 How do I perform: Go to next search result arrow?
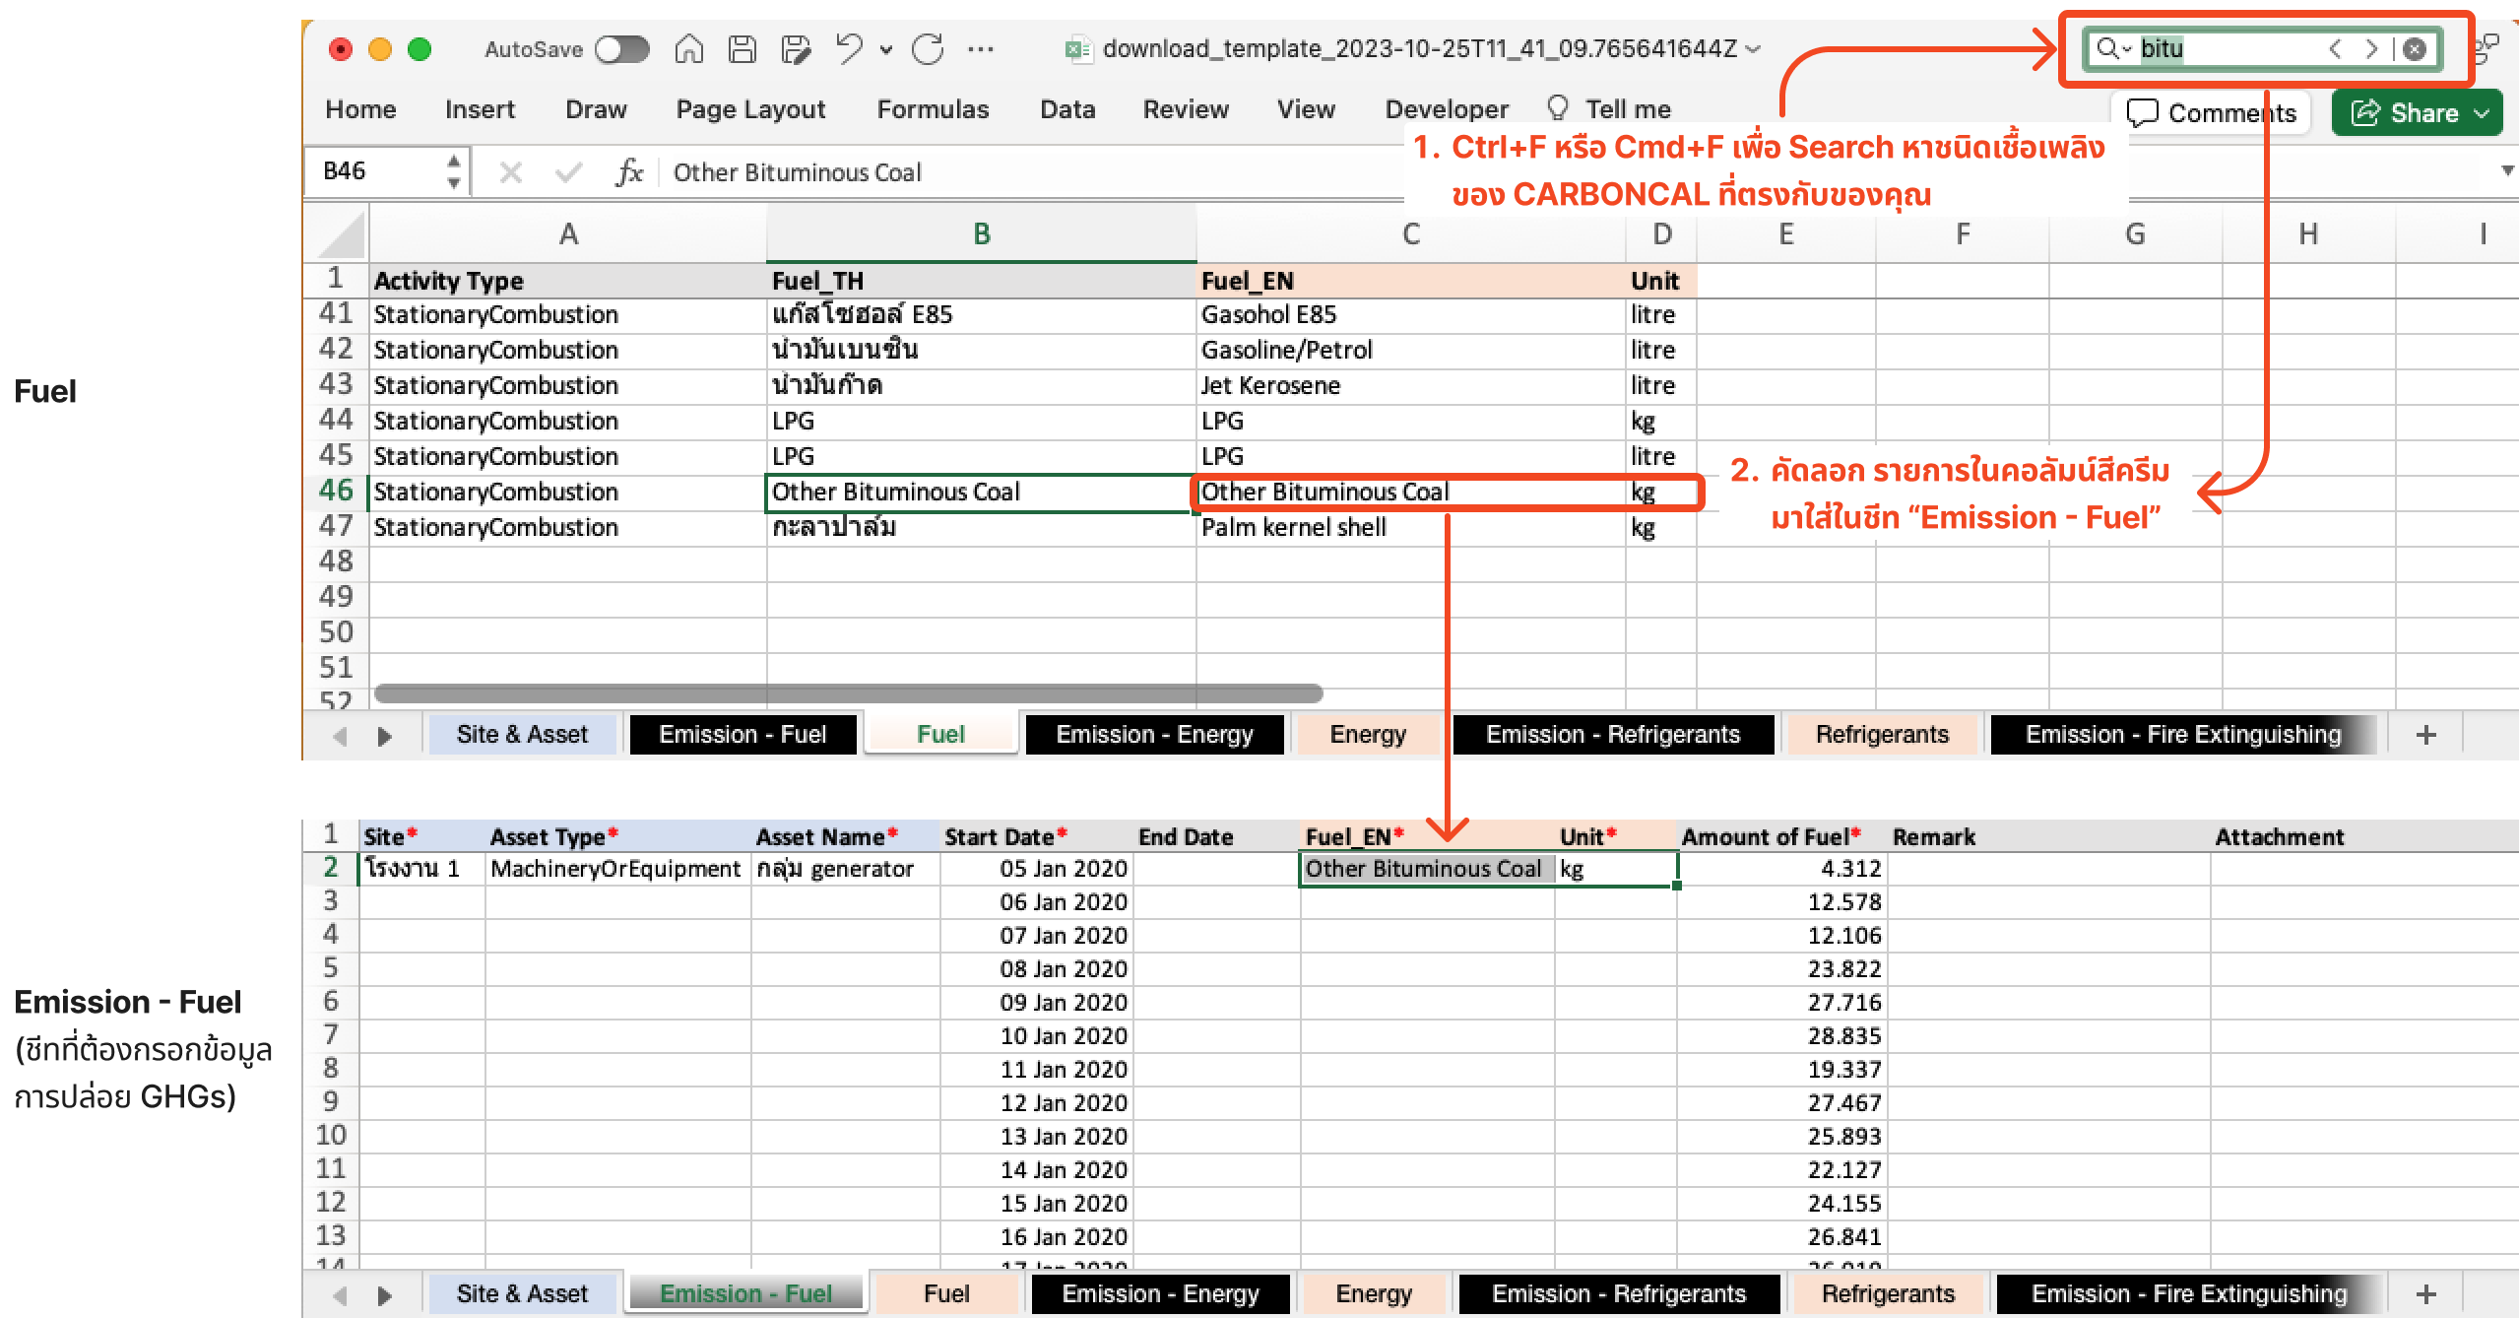pos(2371,48)
